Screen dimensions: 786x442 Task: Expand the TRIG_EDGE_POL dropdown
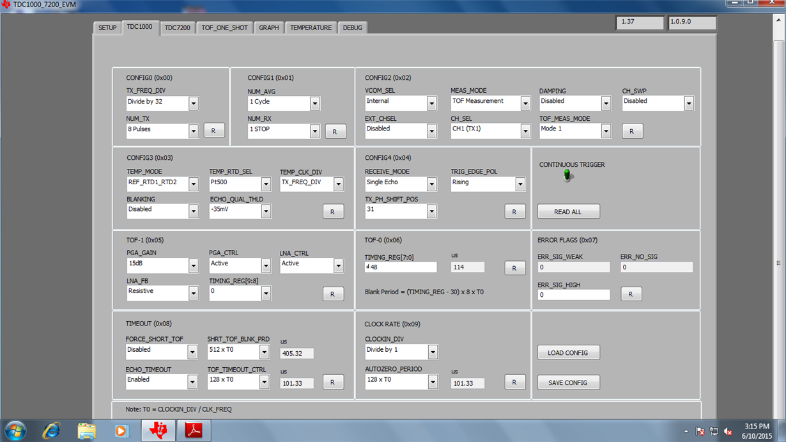520,184
